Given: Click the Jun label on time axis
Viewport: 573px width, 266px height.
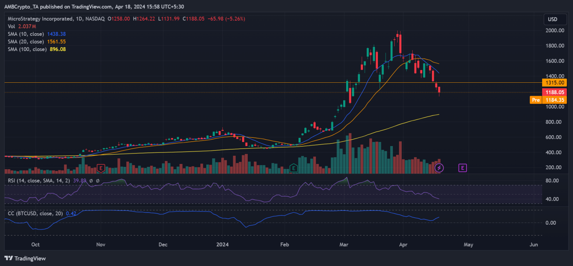Looking at the screenshot, I should (534, 245).
